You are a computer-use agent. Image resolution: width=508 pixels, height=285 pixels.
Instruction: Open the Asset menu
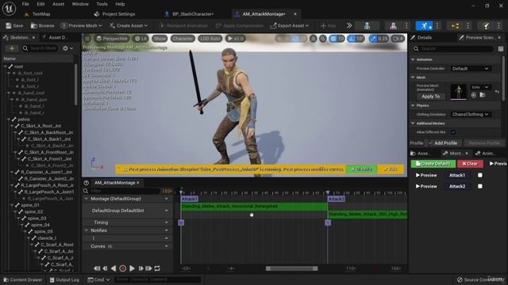(58, 4)
